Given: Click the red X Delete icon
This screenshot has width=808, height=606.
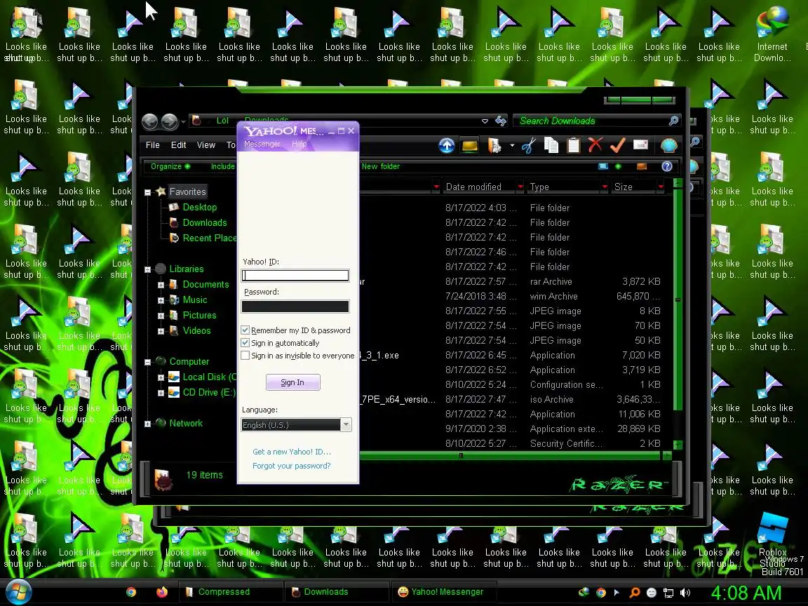Looking at the screenshot, I should pyautogui.click(x=595, y=146).
